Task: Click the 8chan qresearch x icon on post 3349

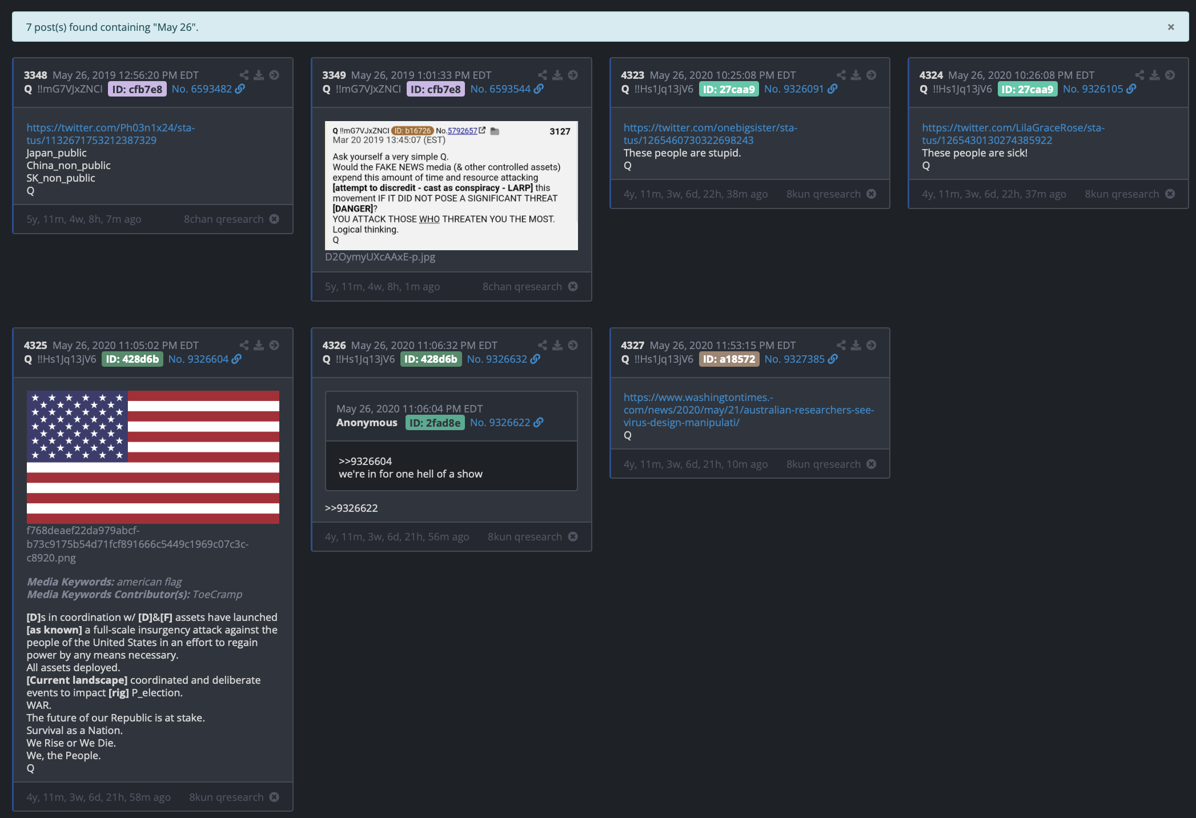Action: click(573, 287)
